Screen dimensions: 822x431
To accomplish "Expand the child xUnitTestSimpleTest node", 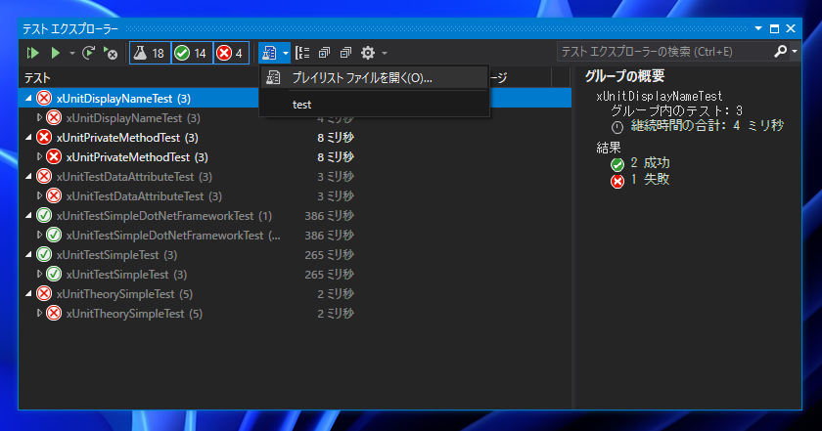I will click(39, 274).
